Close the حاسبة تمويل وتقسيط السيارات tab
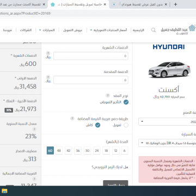 [x=105, y=4]
